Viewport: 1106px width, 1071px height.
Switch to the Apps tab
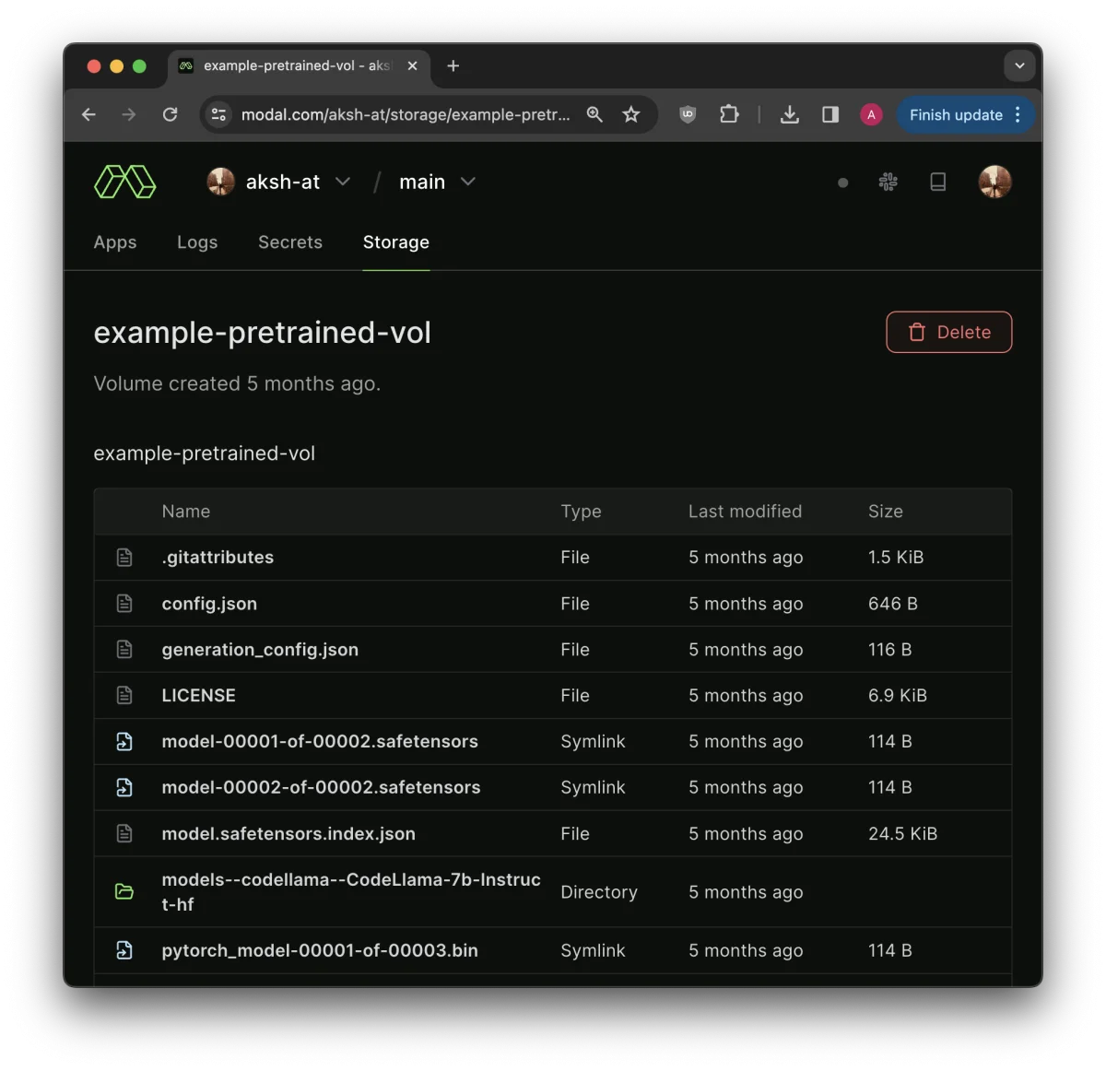pyautogui.click(x=115, y=242)
